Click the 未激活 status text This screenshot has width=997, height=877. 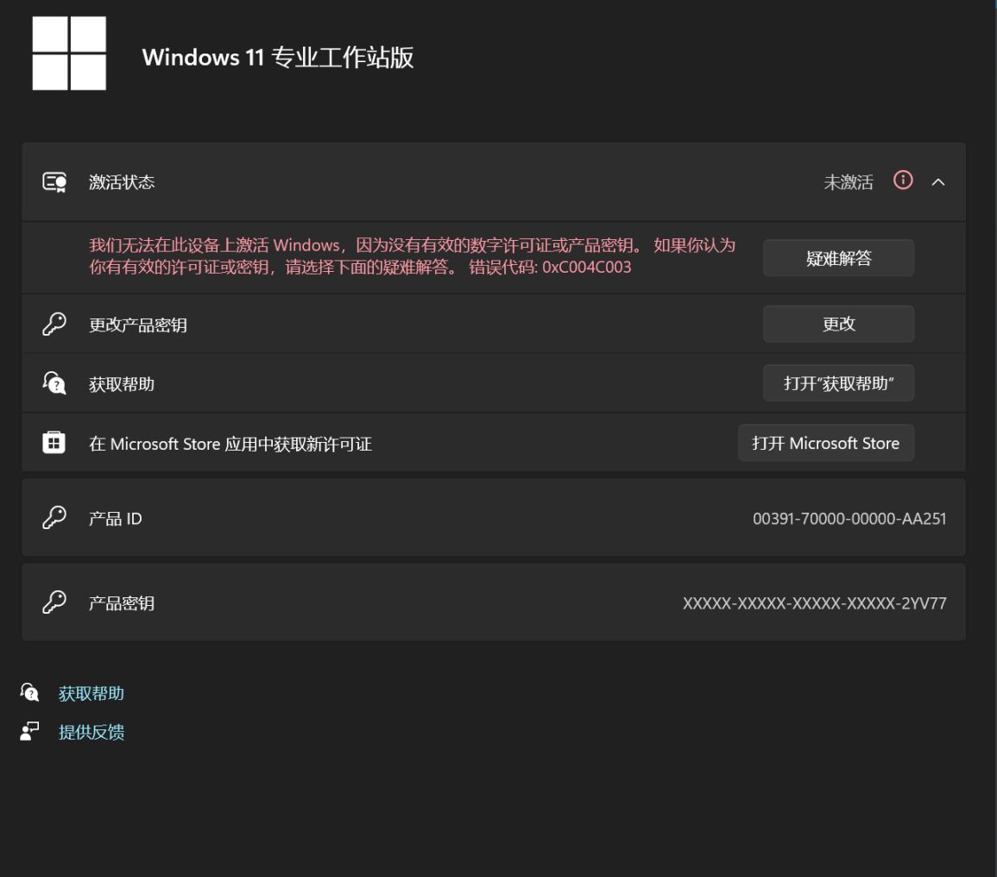849,182
